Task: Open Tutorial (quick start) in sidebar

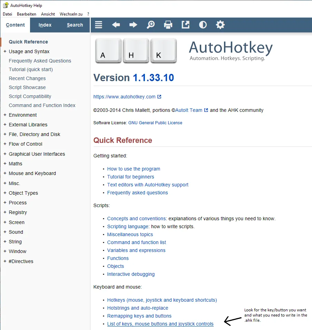Action: [31, 69]
